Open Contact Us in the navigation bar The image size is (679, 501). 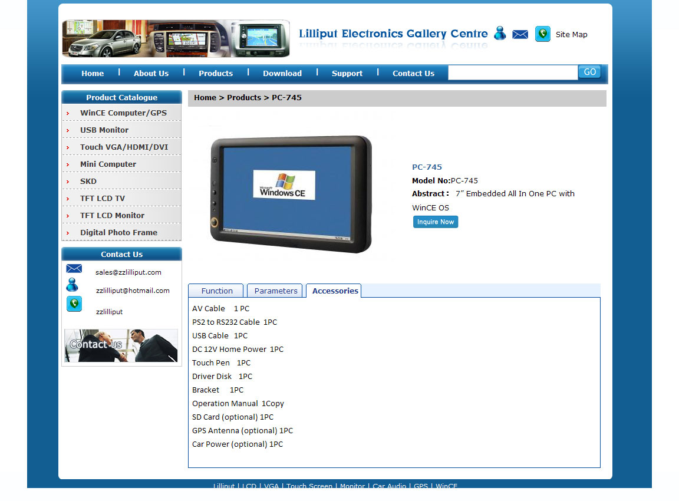click(414, 73)
